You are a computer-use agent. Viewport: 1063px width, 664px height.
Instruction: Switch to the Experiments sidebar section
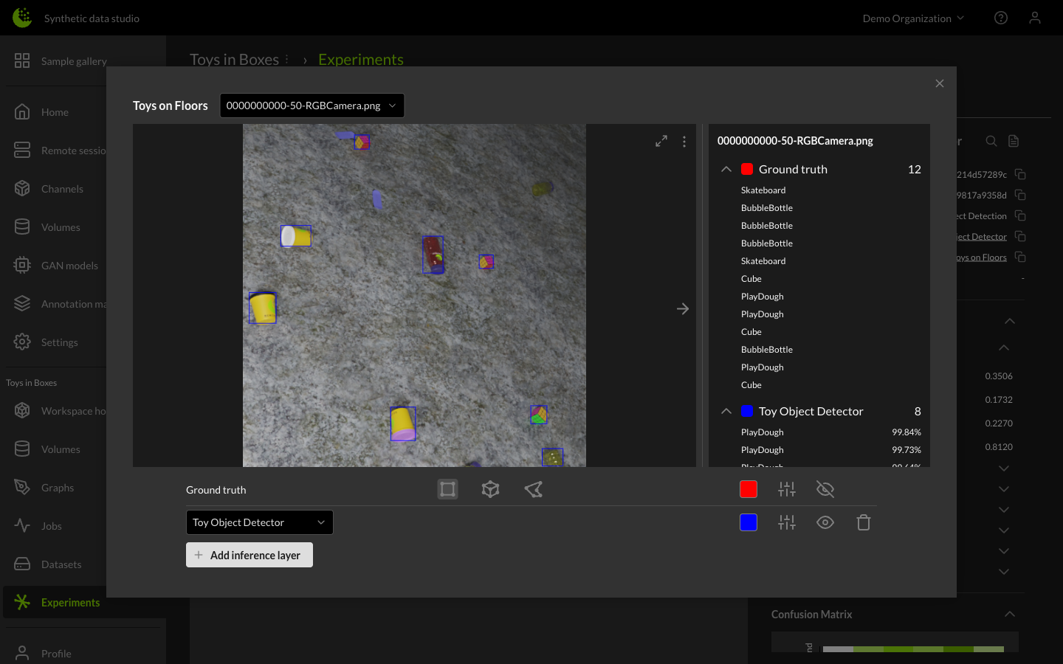click(70, 602)
